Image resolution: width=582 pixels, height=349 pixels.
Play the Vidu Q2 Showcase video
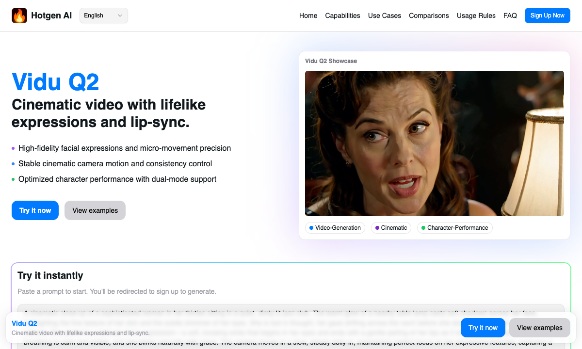click(434, 143)
